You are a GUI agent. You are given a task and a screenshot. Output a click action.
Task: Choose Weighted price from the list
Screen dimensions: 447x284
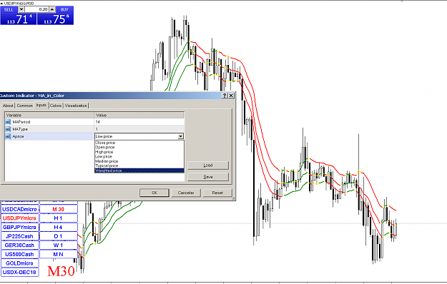[139, 171]
